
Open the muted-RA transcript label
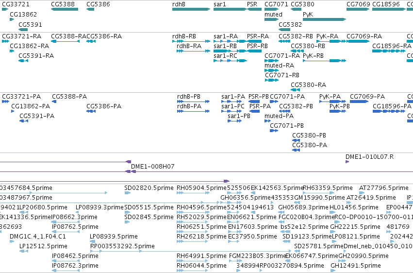coord(279,66)
